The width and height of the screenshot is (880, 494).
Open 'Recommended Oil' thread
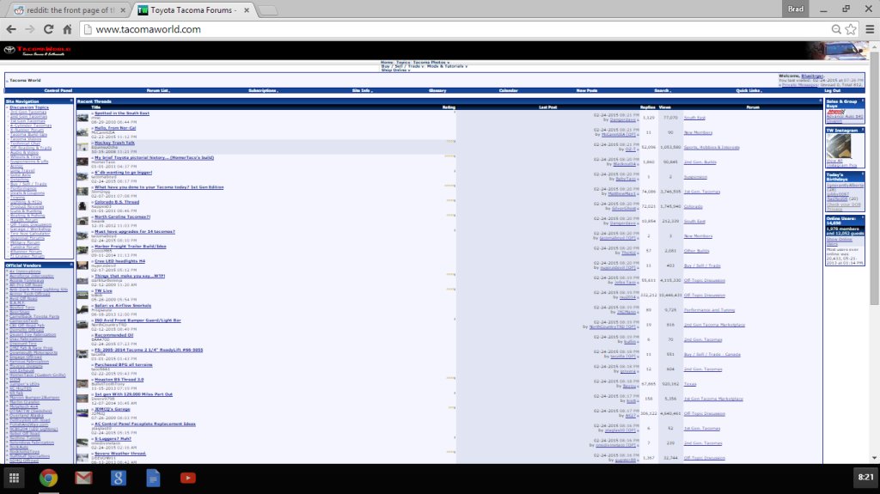pos(114,335)
